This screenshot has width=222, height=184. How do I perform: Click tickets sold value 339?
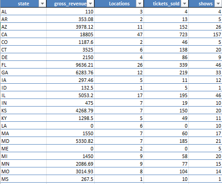pos(183,65)
